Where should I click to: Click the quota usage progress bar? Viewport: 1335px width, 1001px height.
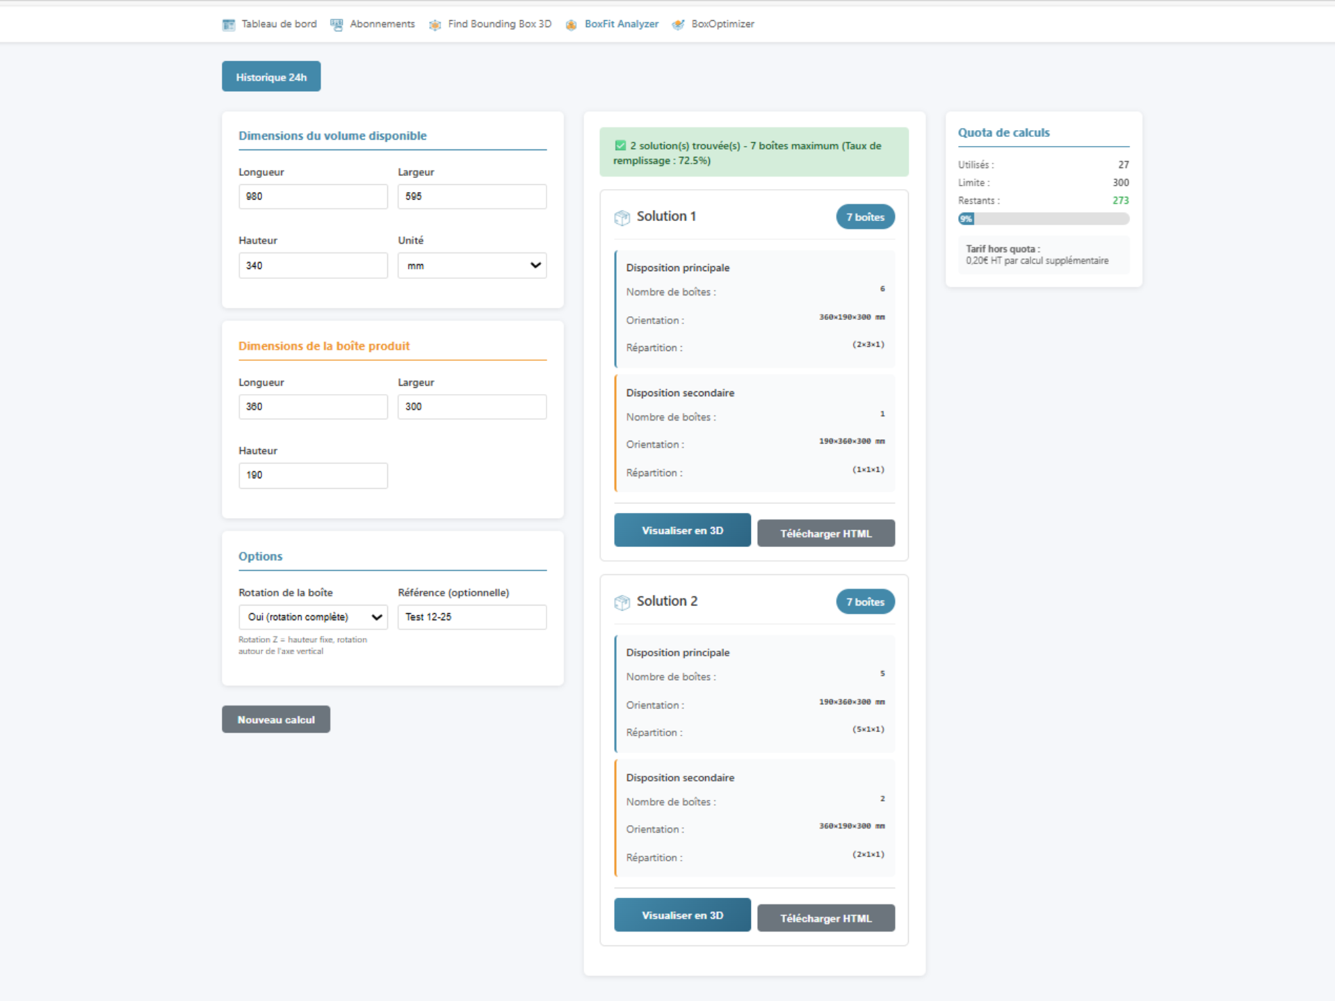(1043, 218)
